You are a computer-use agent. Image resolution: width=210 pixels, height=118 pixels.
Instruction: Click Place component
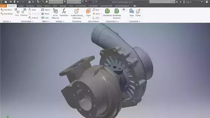(131, 12)
